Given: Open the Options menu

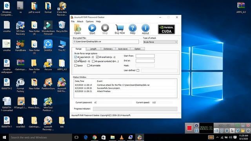Looking at the screenshot, I should (89, 22).
